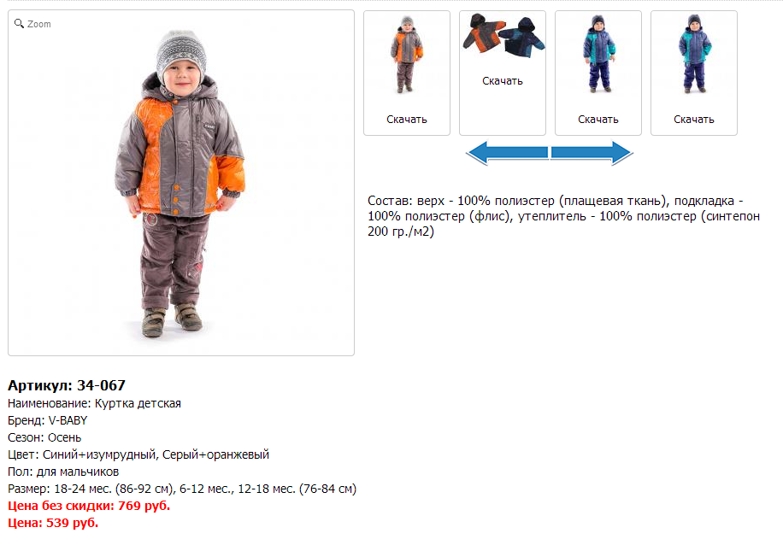Click the Цвет: Синий+изумрудный colors line
783x545 pixels.
pos(138,454)
